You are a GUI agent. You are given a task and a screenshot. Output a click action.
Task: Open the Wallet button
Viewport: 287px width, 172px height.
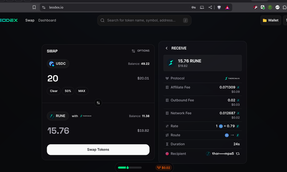coord(271,20)
